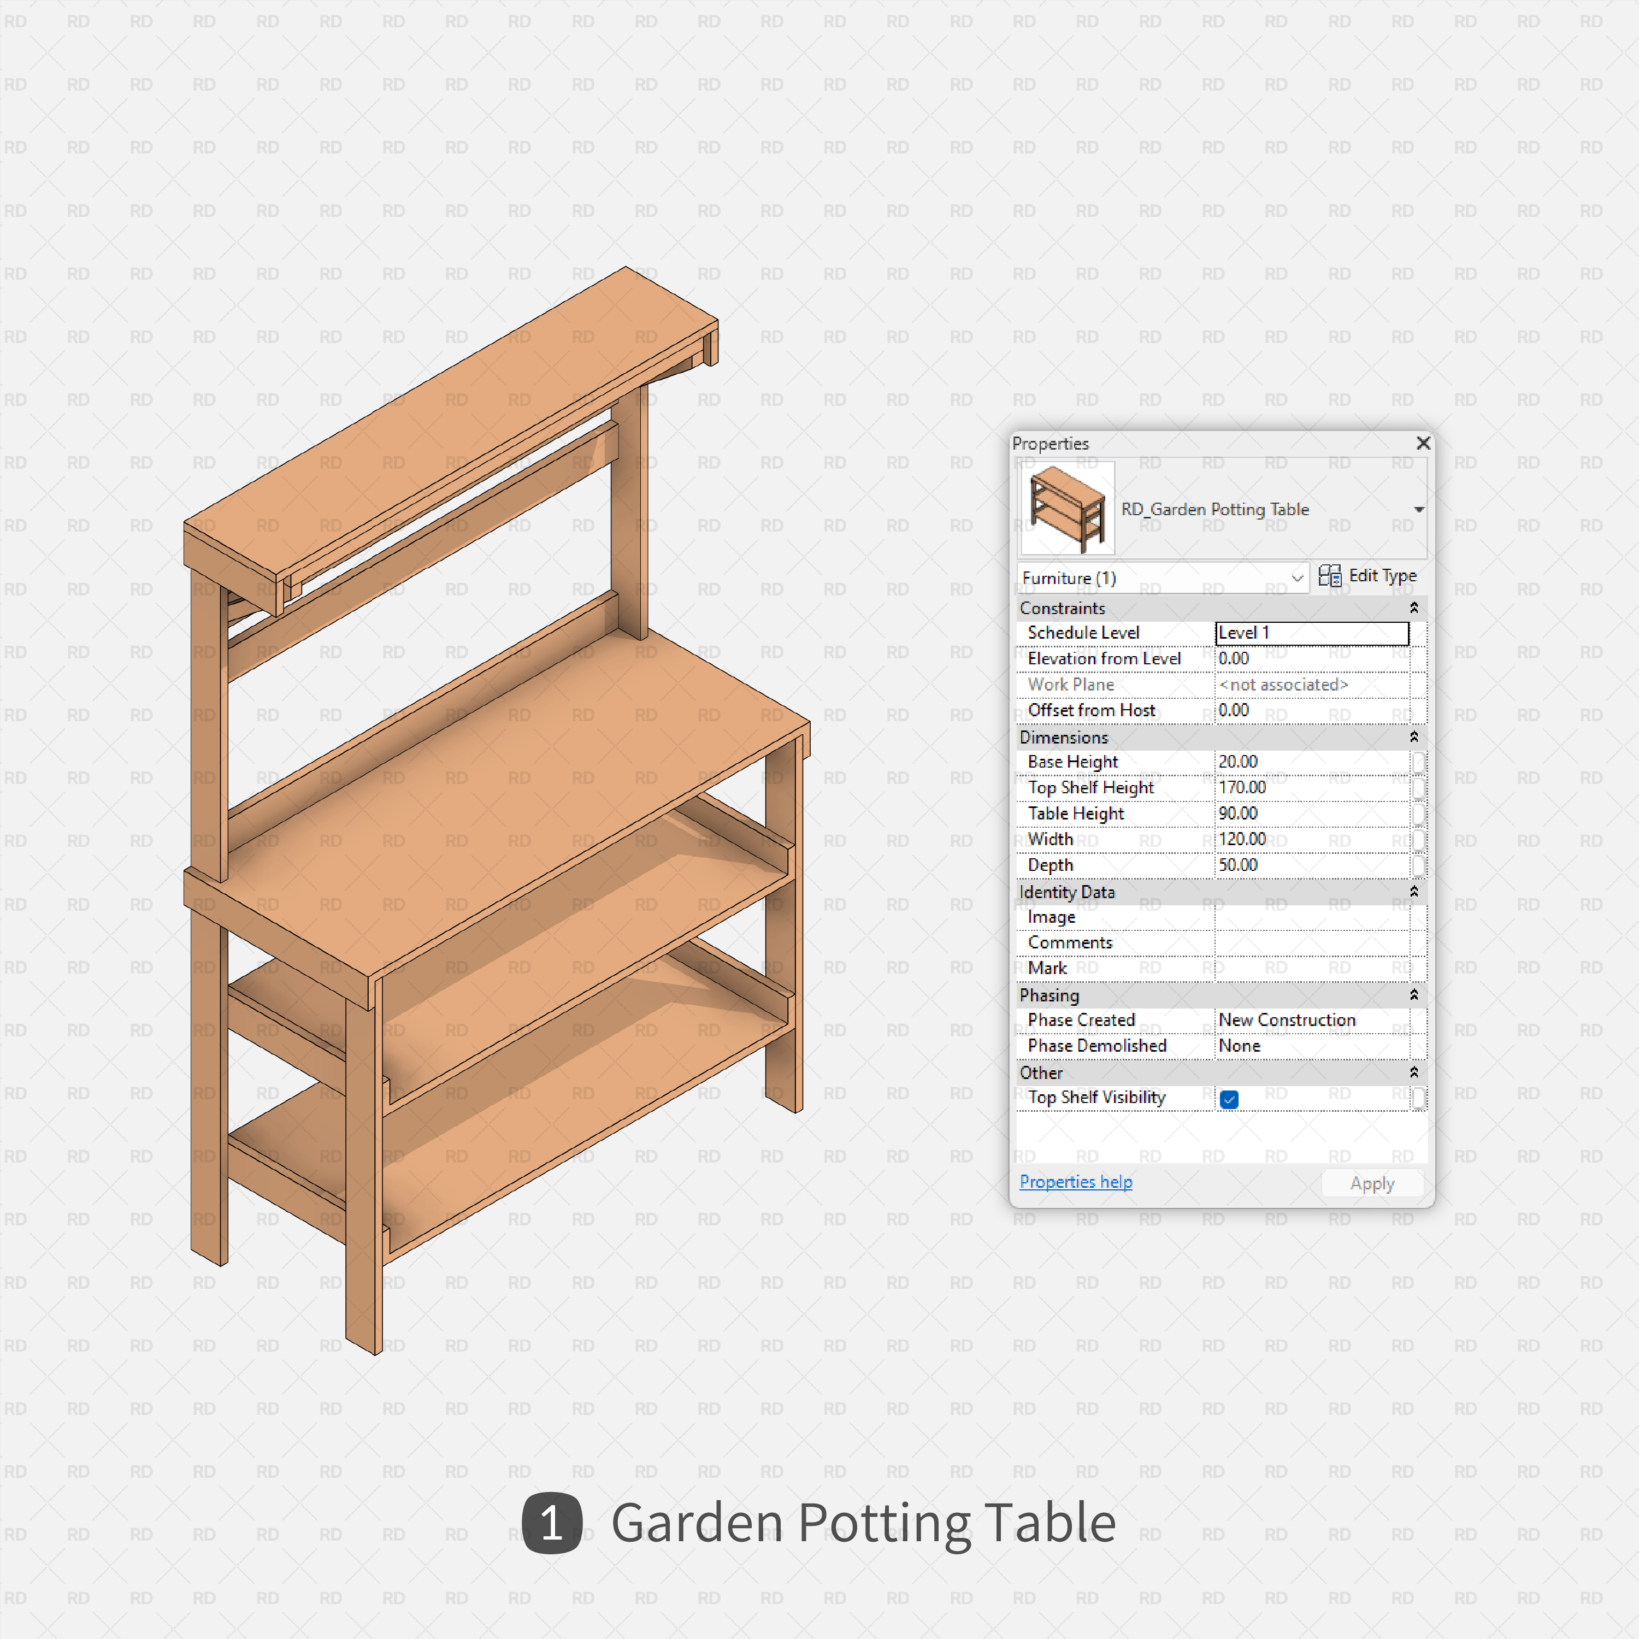Close the Properties panel
The image size is (1639, 1639).
[1423, 443]
